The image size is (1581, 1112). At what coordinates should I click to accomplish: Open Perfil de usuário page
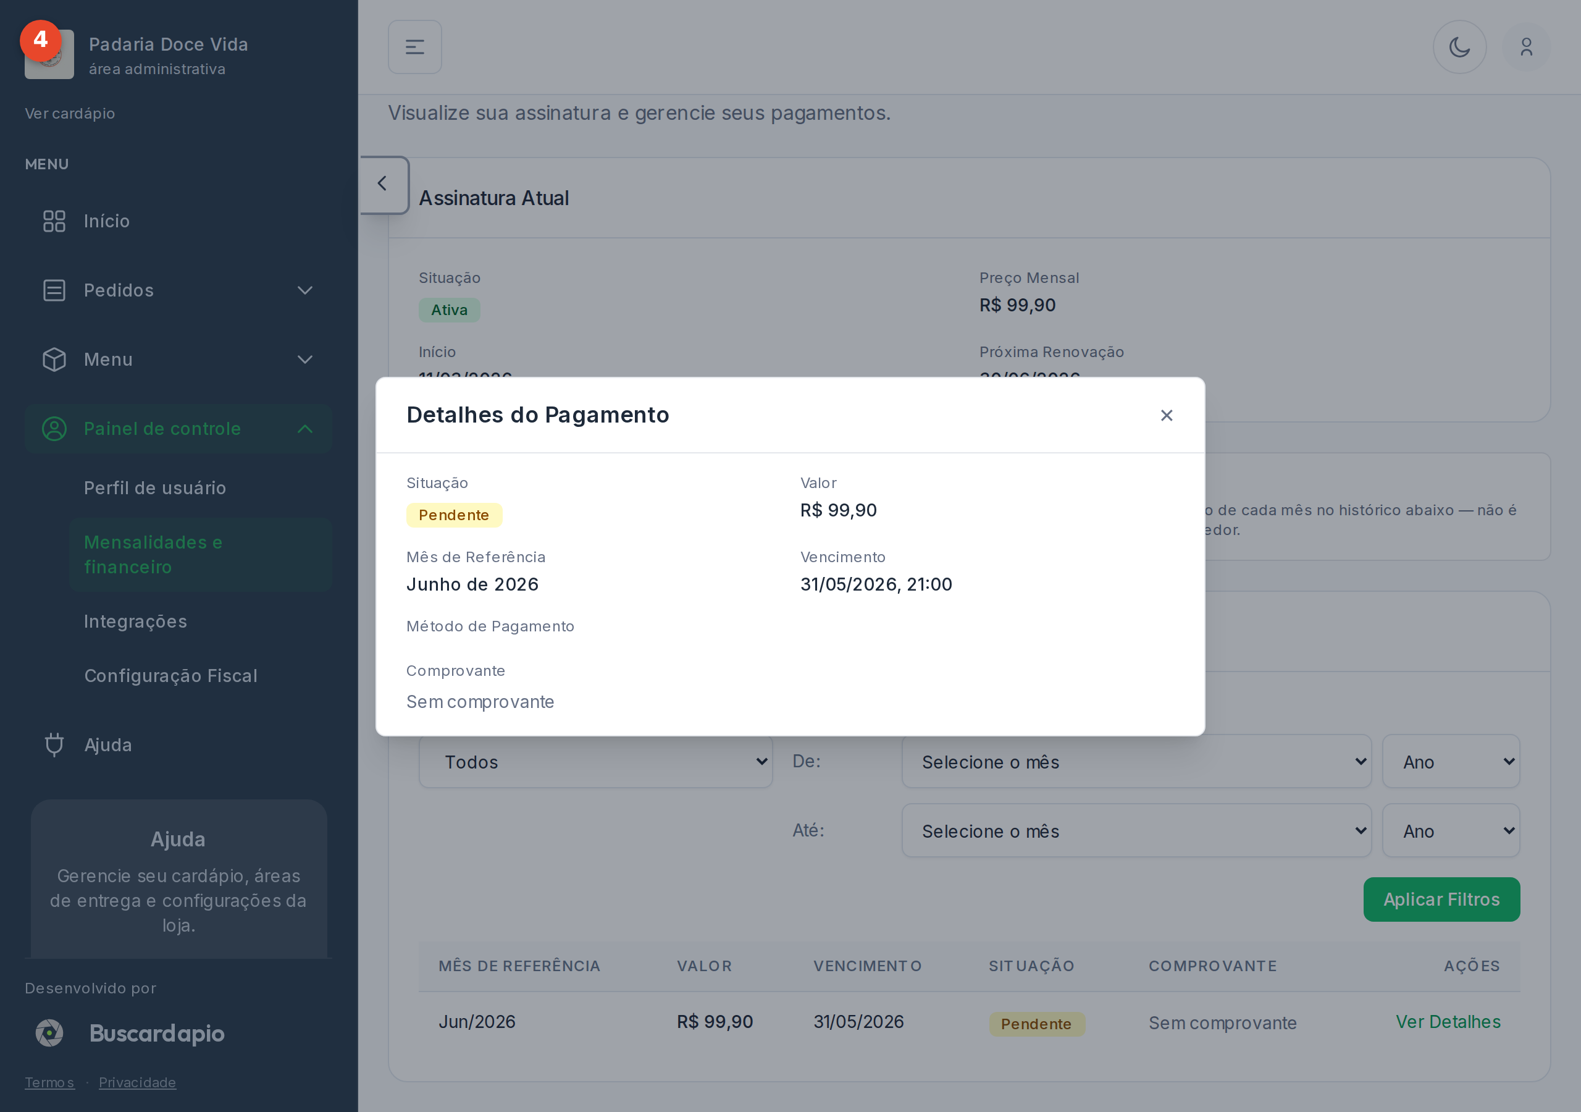pyautogui.click(x=201, y=488)
